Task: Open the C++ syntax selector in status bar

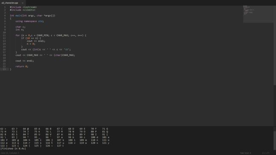Action: (266, 153)
